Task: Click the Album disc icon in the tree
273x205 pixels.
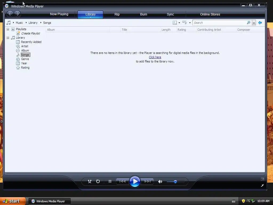Action: (x=18, y=50)
